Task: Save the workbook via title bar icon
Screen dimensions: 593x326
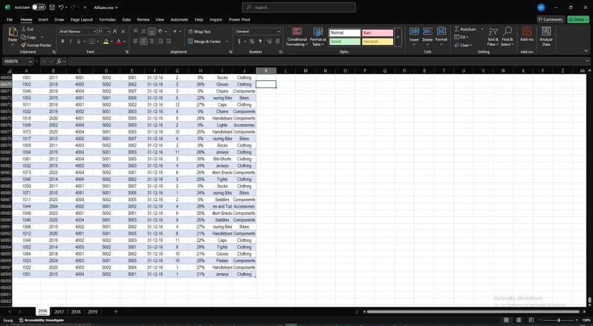Action: 52,7
